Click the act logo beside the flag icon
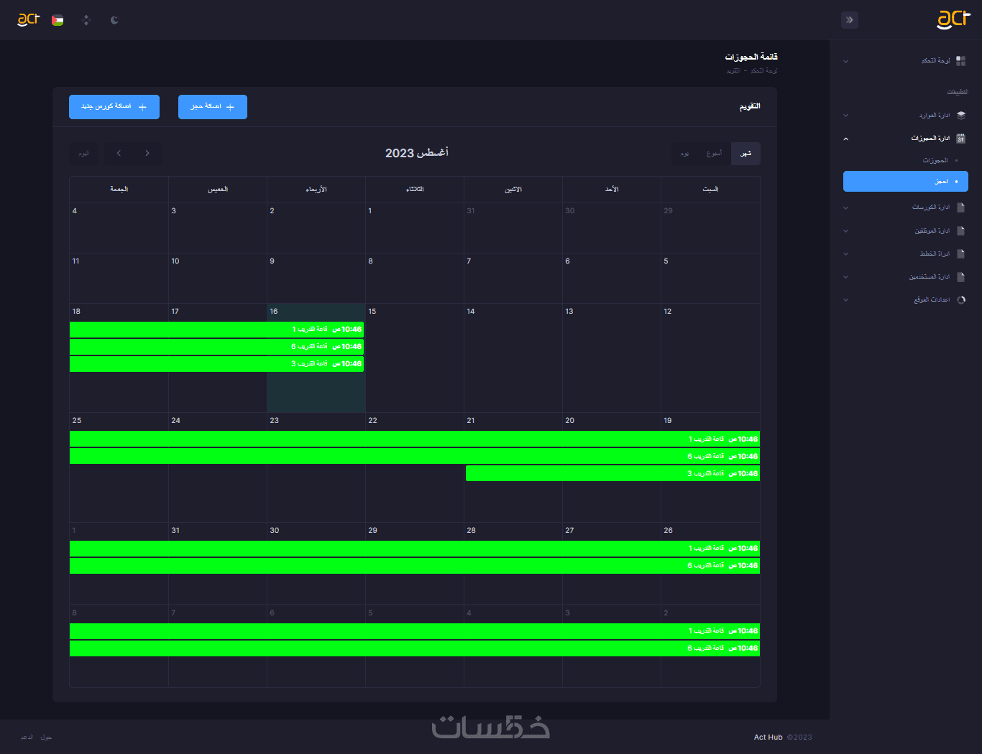The image size is (982, 754). point(28,19)
